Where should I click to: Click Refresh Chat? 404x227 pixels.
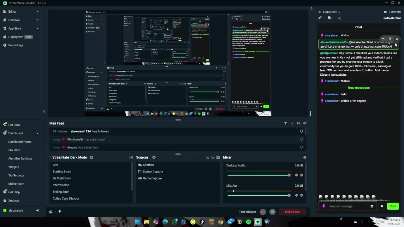click(392, 18)
